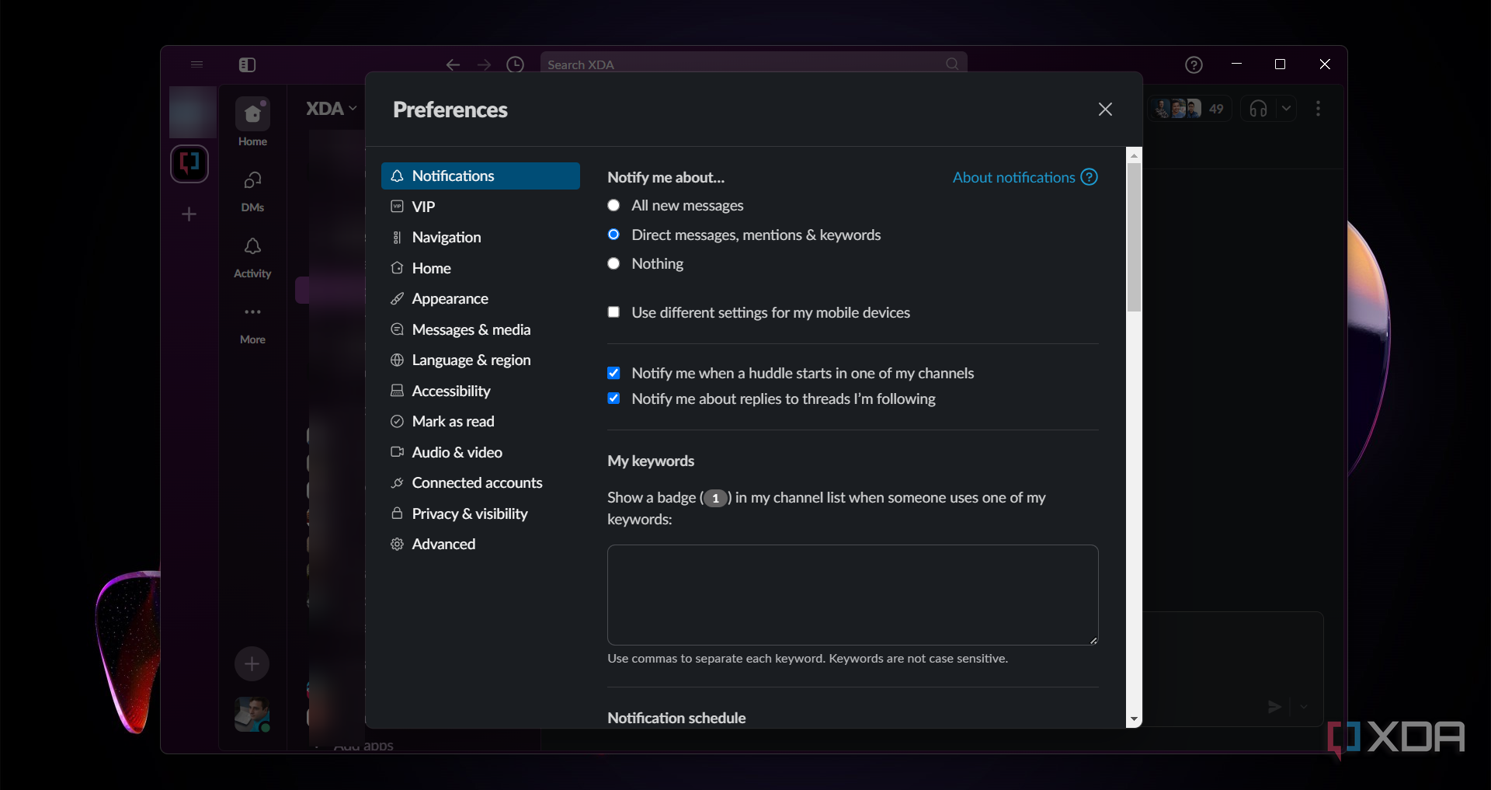Open Language & region settings
This screenshot has height=790, width=1491.
(x=481, y=360)
